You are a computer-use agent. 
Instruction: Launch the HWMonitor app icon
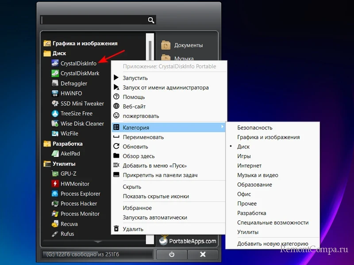(x=55, y=184)
